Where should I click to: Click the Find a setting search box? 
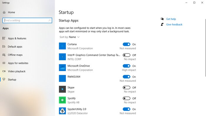coord(27,20)
